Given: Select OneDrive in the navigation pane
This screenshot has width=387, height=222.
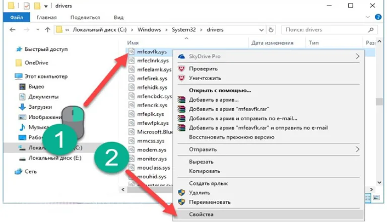Looking at the screenshot, I should [36, 62].
